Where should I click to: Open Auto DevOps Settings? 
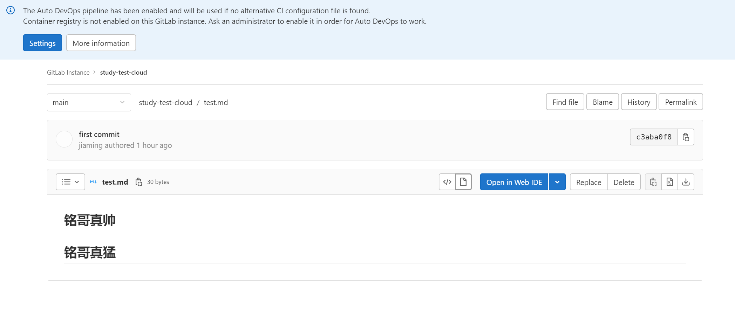point(42,43)
